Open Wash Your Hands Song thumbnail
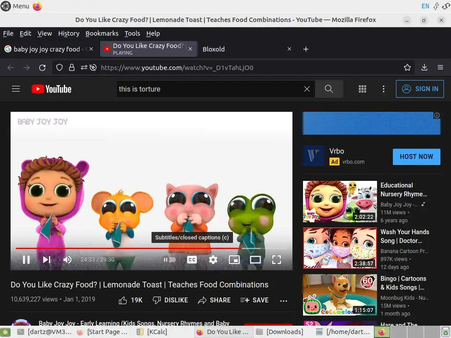The height and width of the screenshot is (338, 451). 340,248
